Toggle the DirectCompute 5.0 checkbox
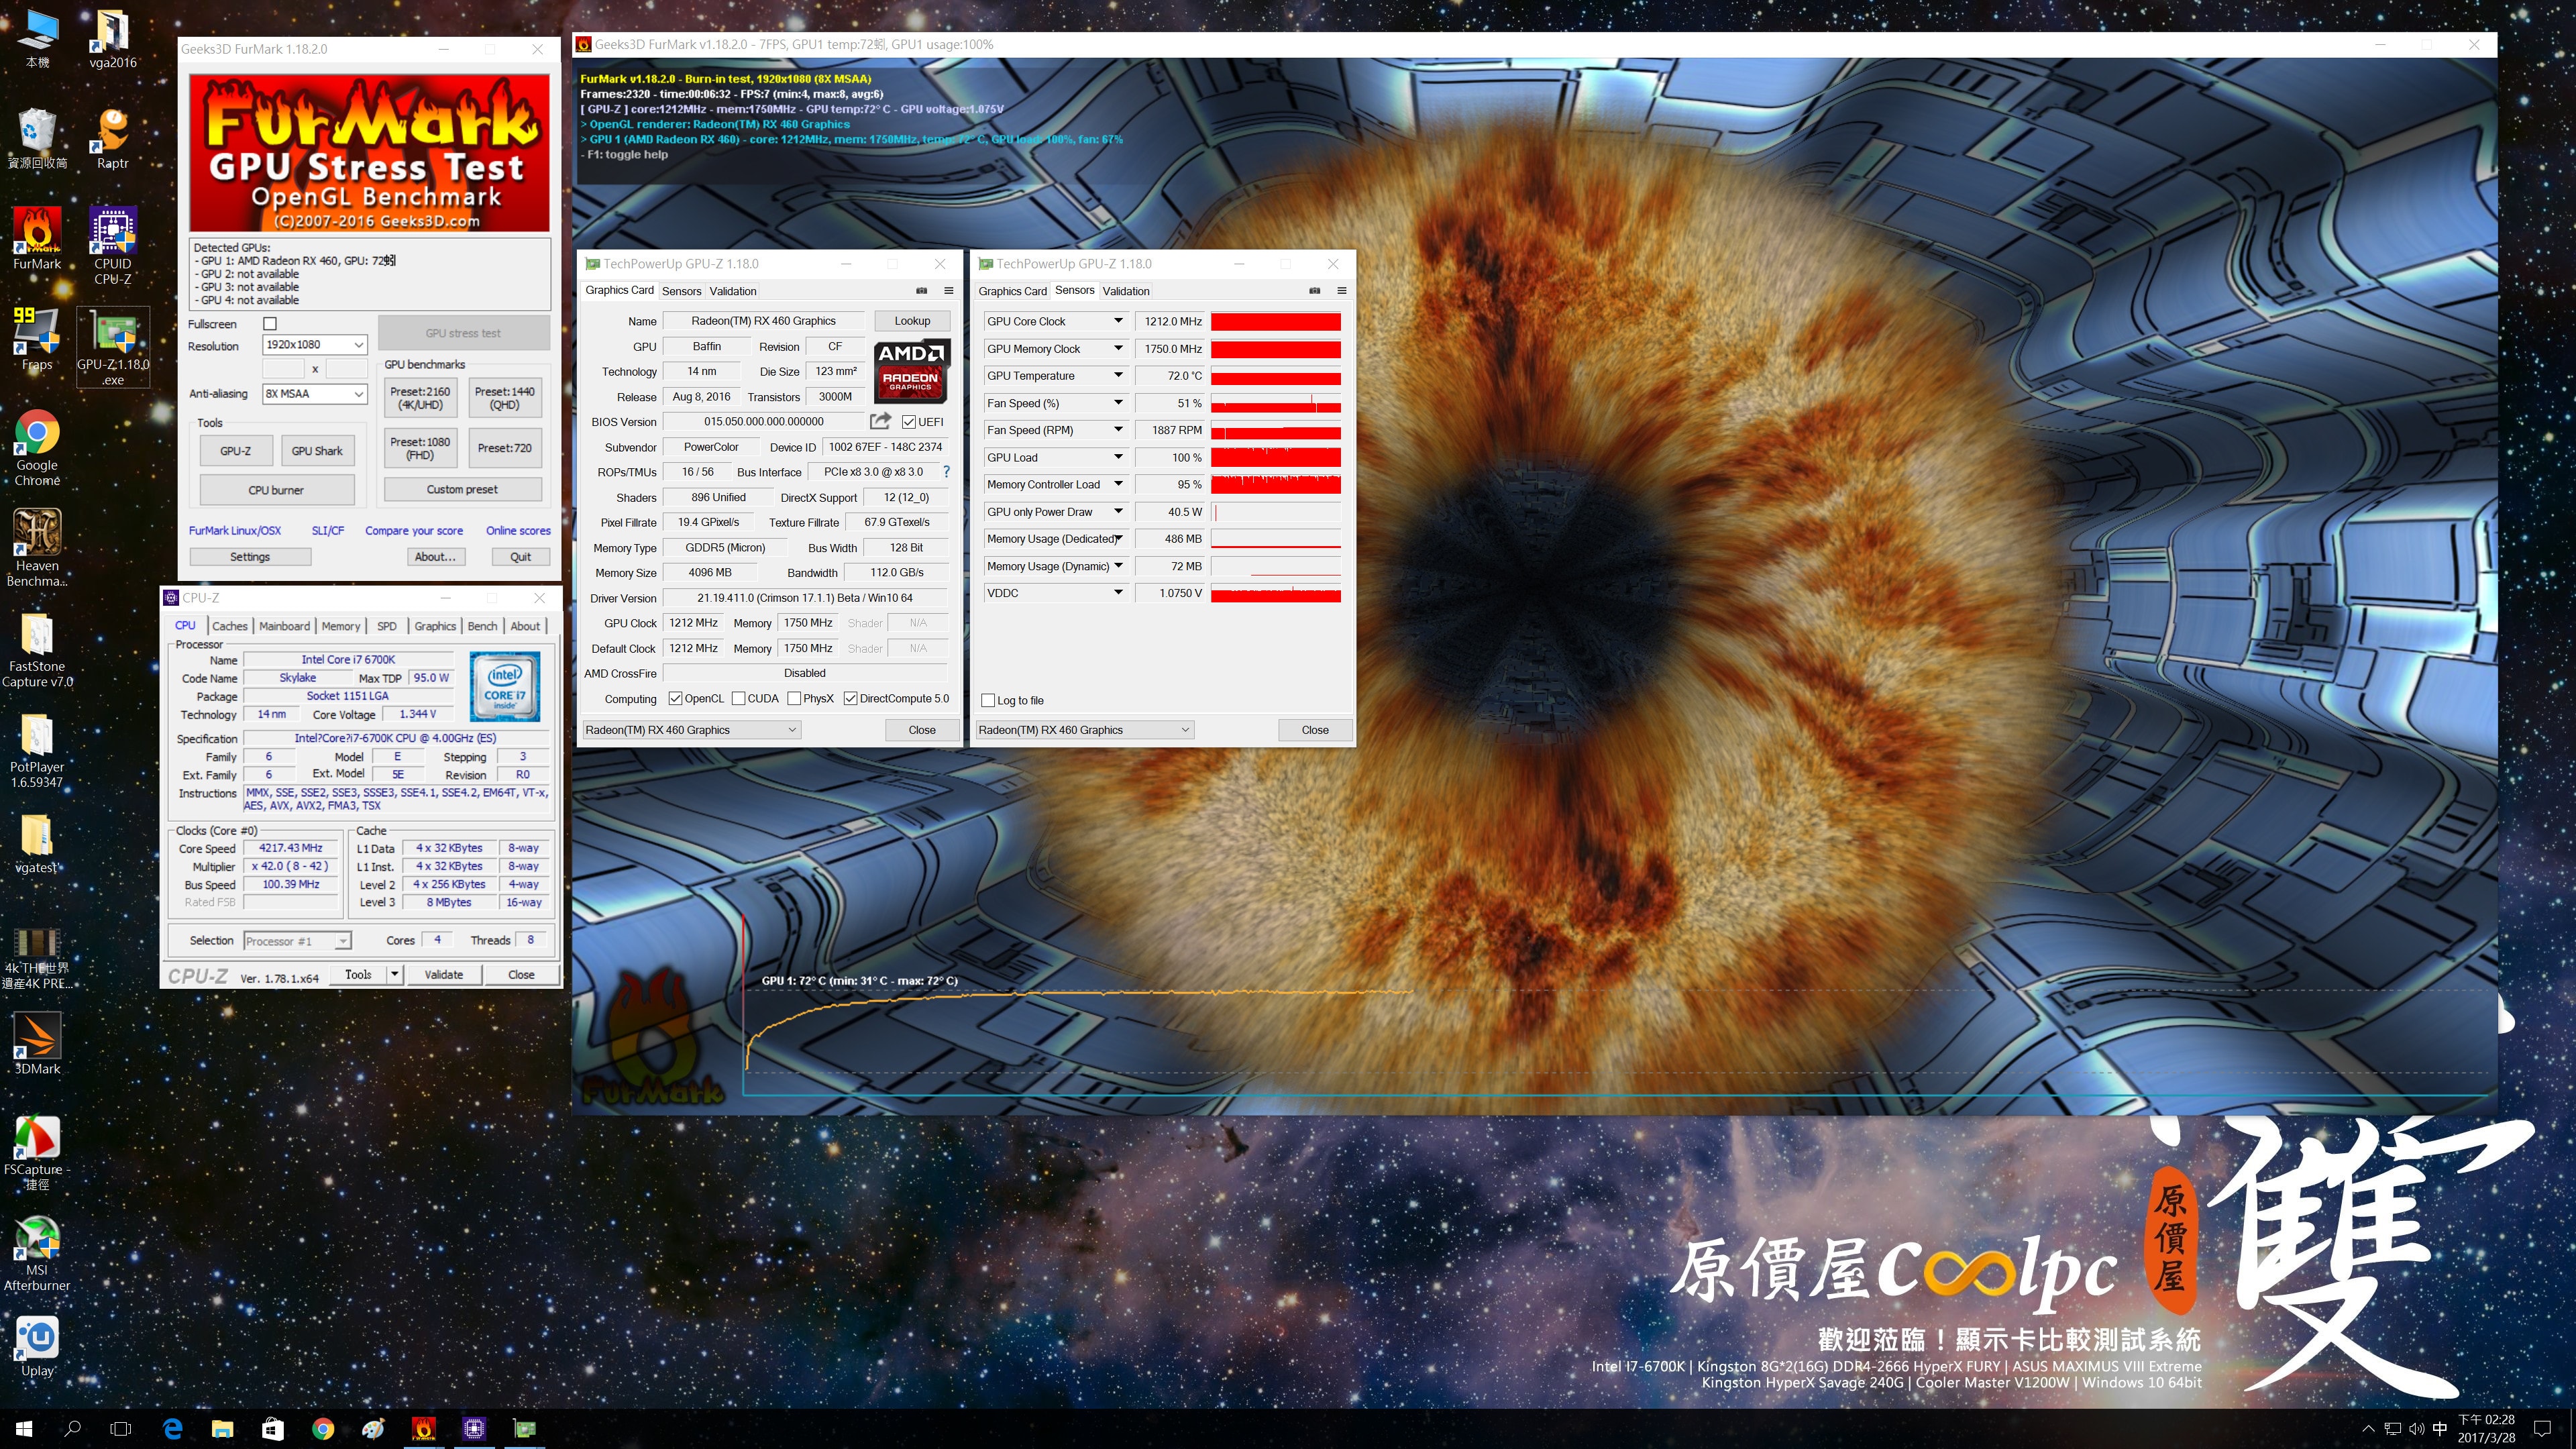2576x1449 pixels. 850,698
